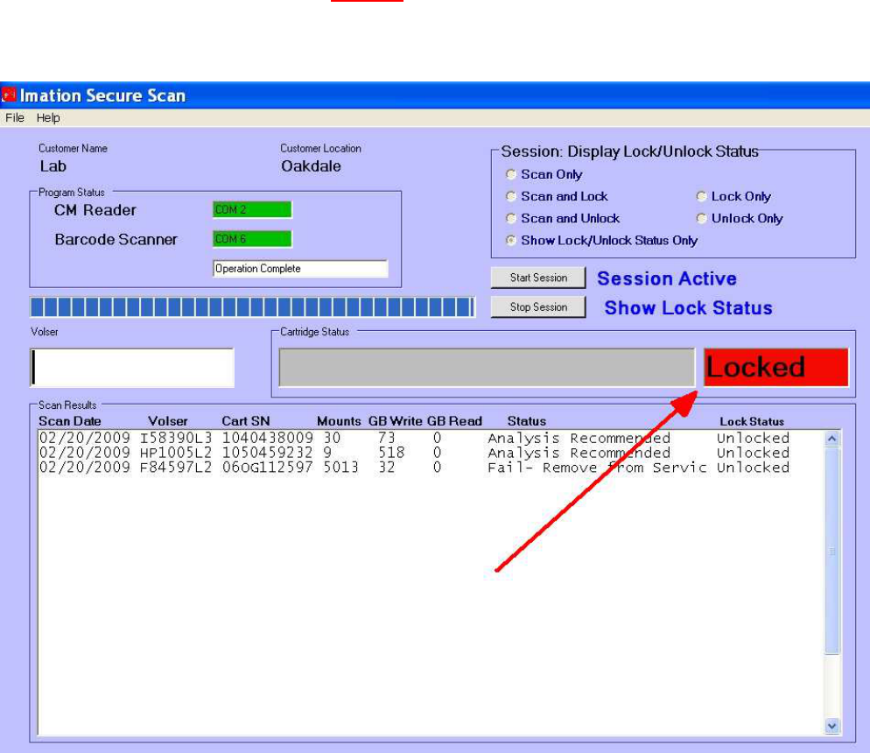The height and width of the screenshot is (753, 870).
Task: Click the CM Reader label
Action: [95, 210]
